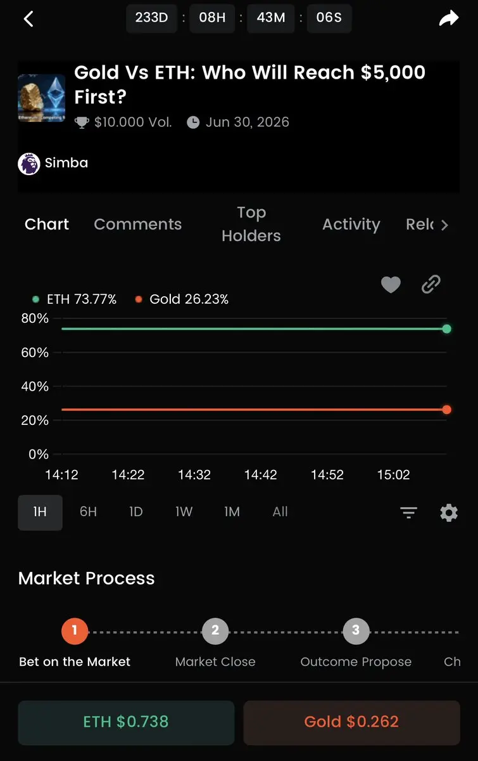
Task: Tap the back arrow icon
Action: (x=28, y=18)
